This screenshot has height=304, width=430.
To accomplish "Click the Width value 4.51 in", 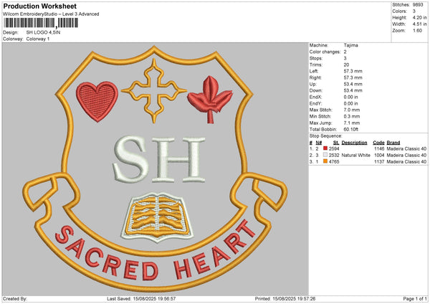I will (419, 24).
